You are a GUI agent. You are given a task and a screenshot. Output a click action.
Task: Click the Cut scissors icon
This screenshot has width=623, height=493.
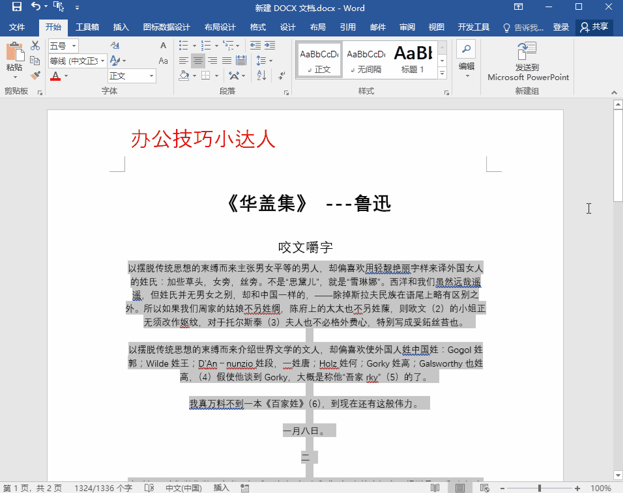[x=35, y=46]
